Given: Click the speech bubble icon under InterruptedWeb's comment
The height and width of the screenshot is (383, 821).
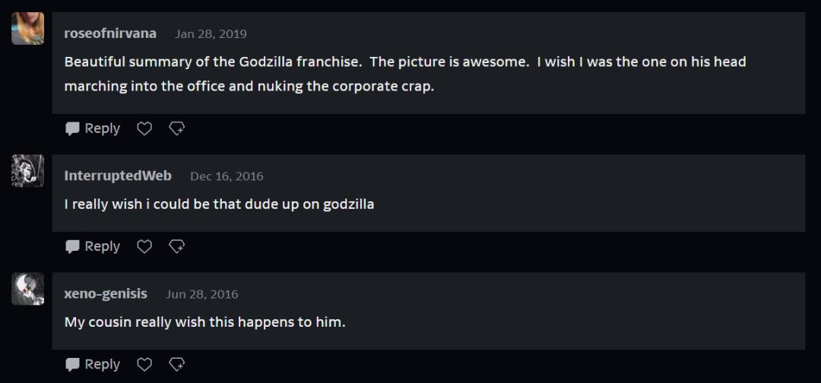Looking at the screenshot, I should pyautogui.click(x=73, y=247).
